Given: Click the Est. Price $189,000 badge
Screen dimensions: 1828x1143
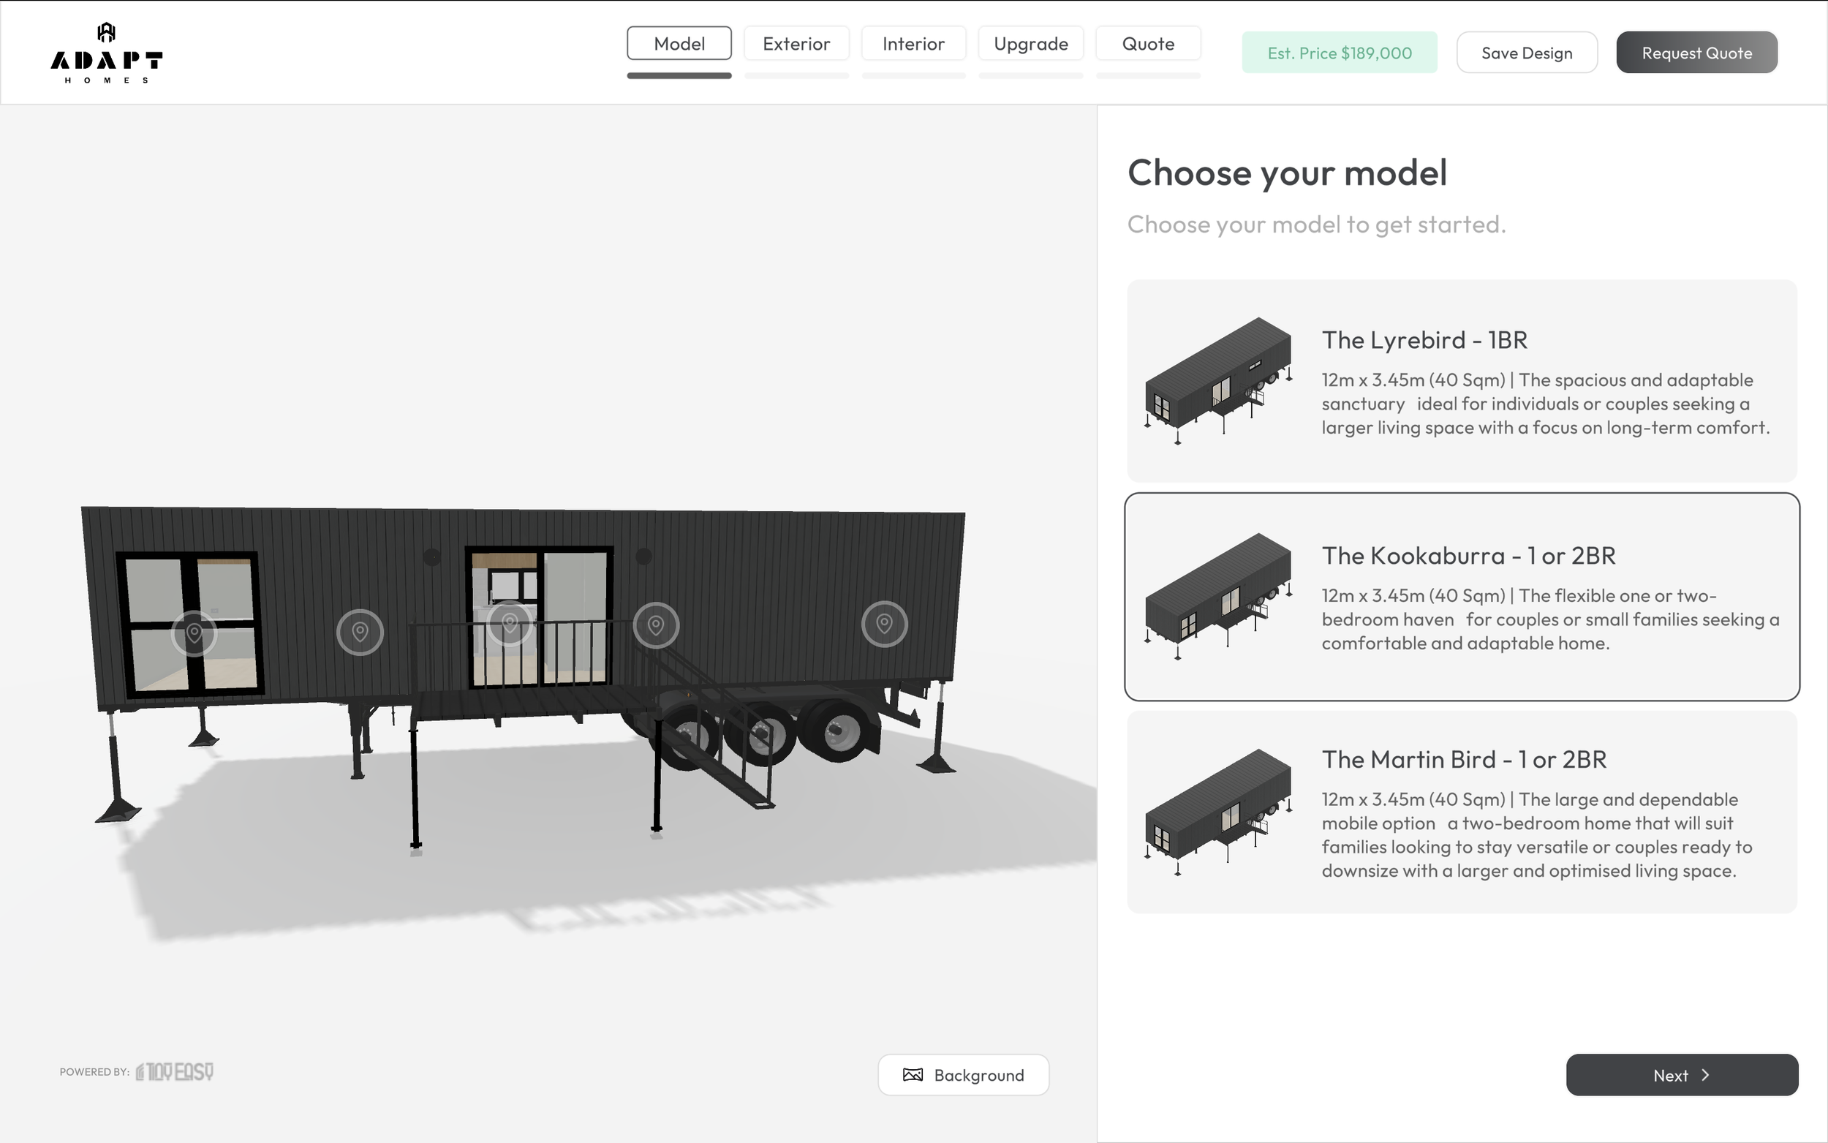Looking at the screenshot, I should tap(1339, 53).
